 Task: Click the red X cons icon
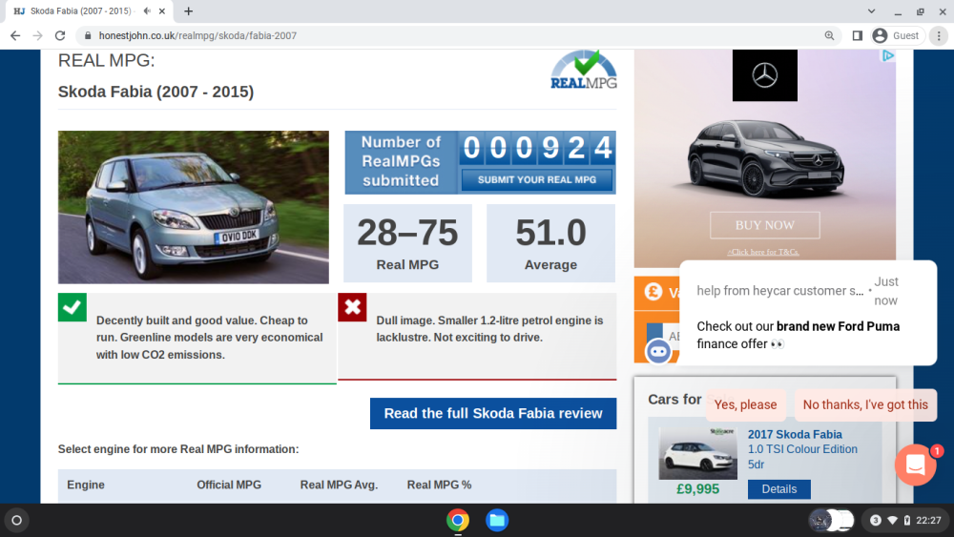[x=352, y=307]
